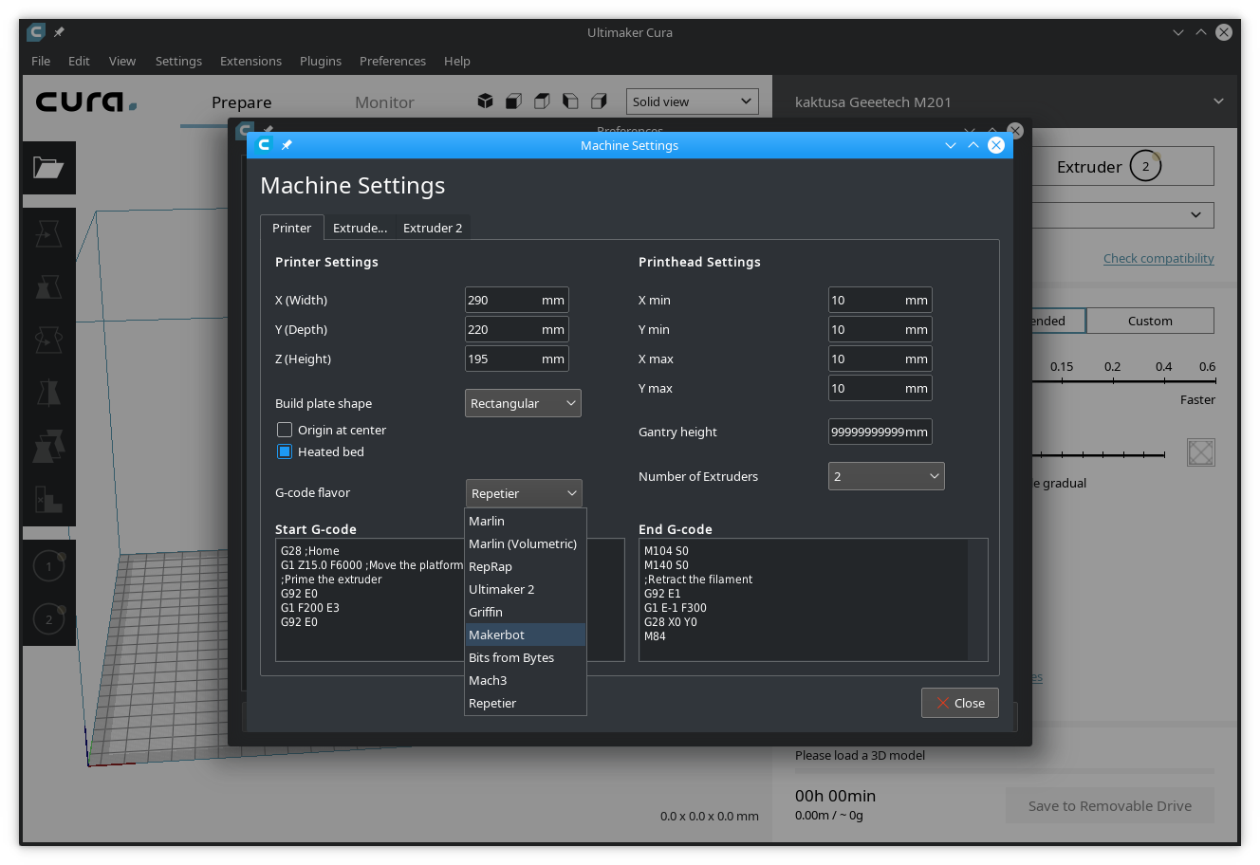Image resolution: width=1260 pixels, height=865 pixels.
Task: Select the Printer tab
Action: pyautogui.click(x=291, y=228)
